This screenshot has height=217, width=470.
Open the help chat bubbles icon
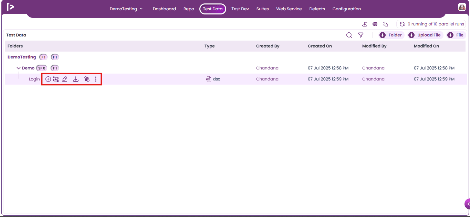click(385, 24)
